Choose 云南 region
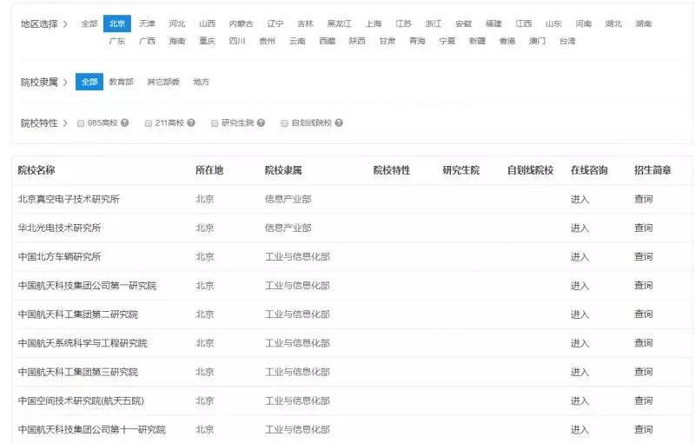Viewport: 695px width, 443px height. [297, 41]
